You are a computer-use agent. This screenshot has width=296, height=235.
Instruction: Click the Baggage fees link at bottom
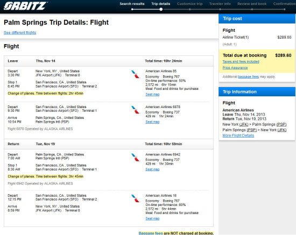point(151,233)
